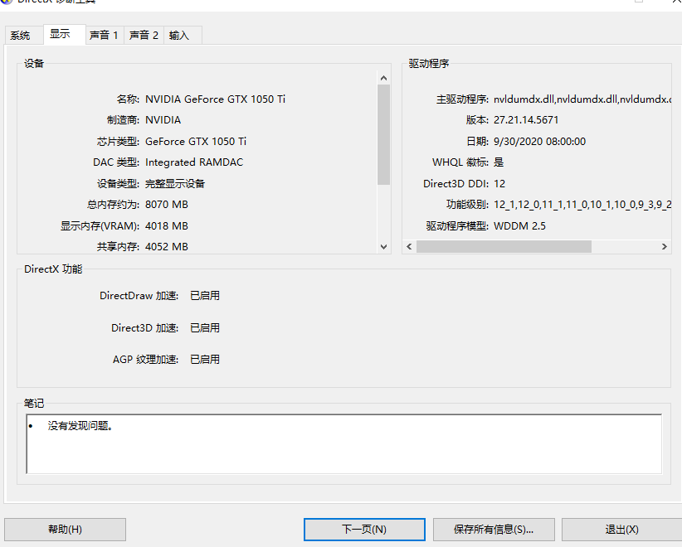Click inside the 笔记 notes text box

pos(344,443)
